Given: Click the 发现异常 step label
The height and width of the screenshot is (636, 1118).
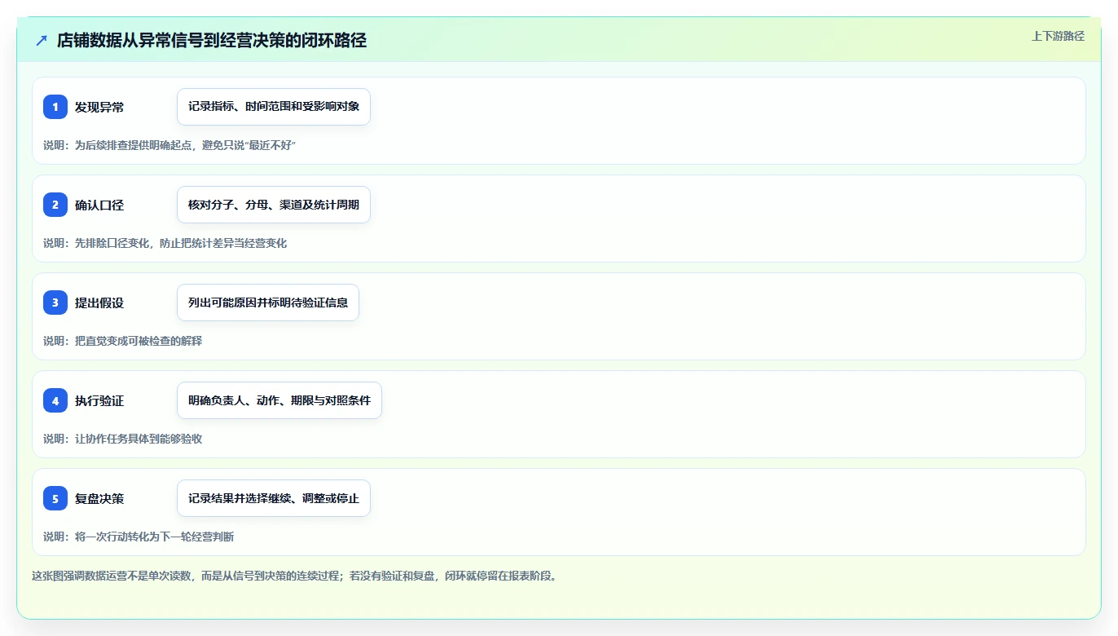Looking at the screenshot, I should tap(99, 107).
